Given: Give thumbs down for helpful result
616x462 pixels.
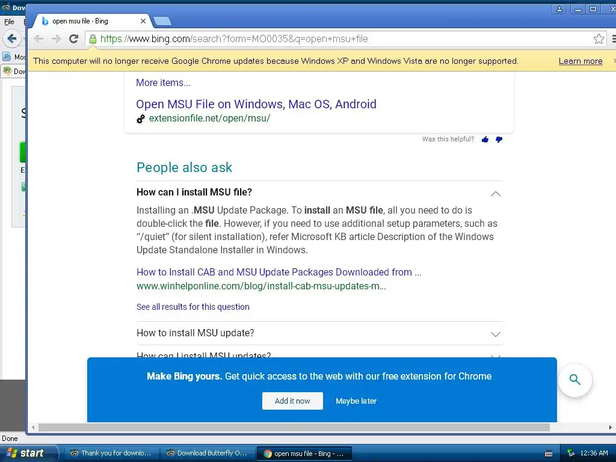Looking at the screenshot, I should (x=499, y=140).
